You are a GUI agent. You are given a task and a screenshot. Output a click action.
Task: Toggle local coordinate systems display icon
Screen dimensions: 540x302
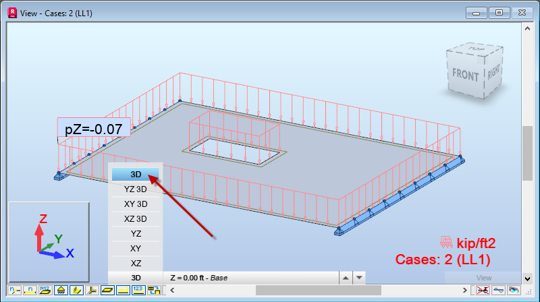[92, 291]
